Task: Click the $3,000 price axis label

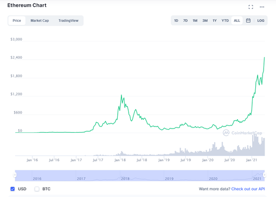Action: click(x=16, y=39)
